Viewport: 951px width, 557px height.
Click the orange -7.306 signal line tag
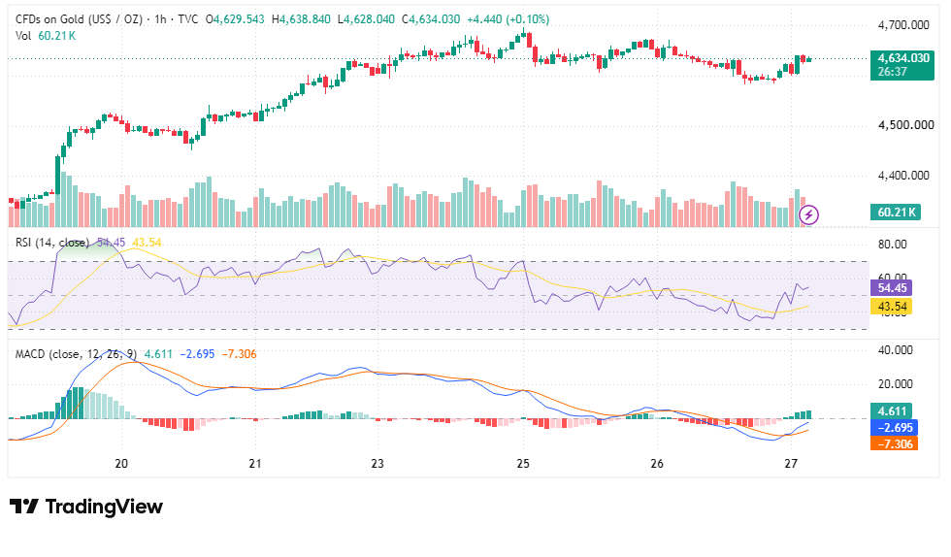click(x=894, y=443)
